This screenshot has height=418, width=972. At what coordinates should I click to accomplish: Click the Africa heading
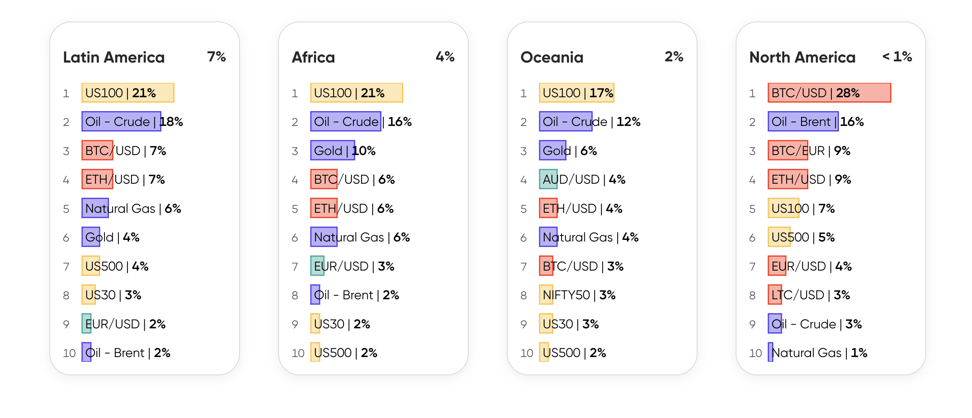click(x=313, y=57)
